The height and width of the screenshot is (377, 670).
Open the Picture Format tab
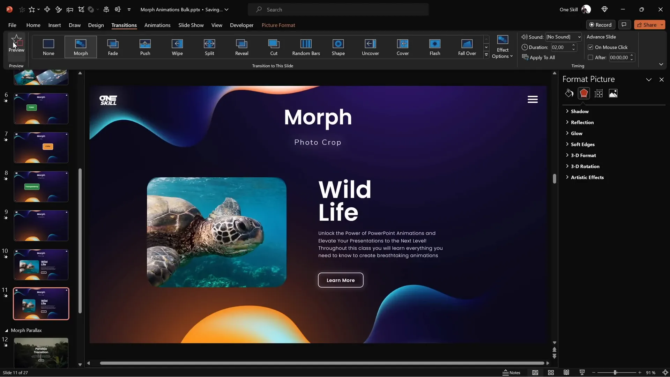tap(278, 25)
